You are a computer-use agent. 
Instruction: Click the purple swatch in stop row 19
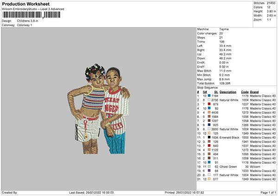point(209,171)
